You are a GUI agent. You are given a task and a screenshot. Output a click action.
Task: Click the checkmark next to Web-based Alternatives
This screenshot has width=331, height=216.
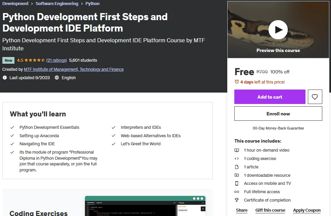[113, 136]
